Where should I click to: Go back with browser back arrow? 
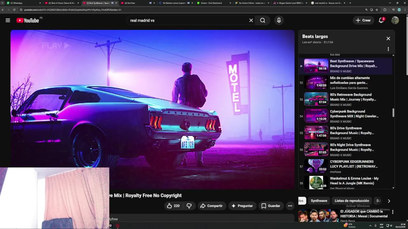(x=3, y=10)
